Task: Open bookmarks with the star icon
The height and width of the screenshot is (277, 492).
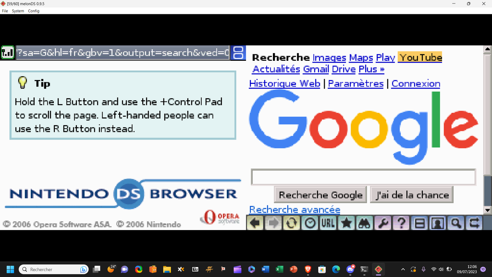Action: tap(346, 223)
